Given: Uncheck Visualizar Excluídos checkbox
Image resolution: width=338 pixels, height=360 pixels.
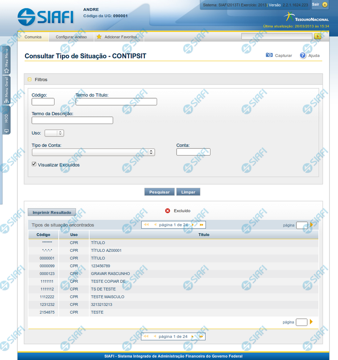Looking at the screenshot, I should click(x=34, y=164).
